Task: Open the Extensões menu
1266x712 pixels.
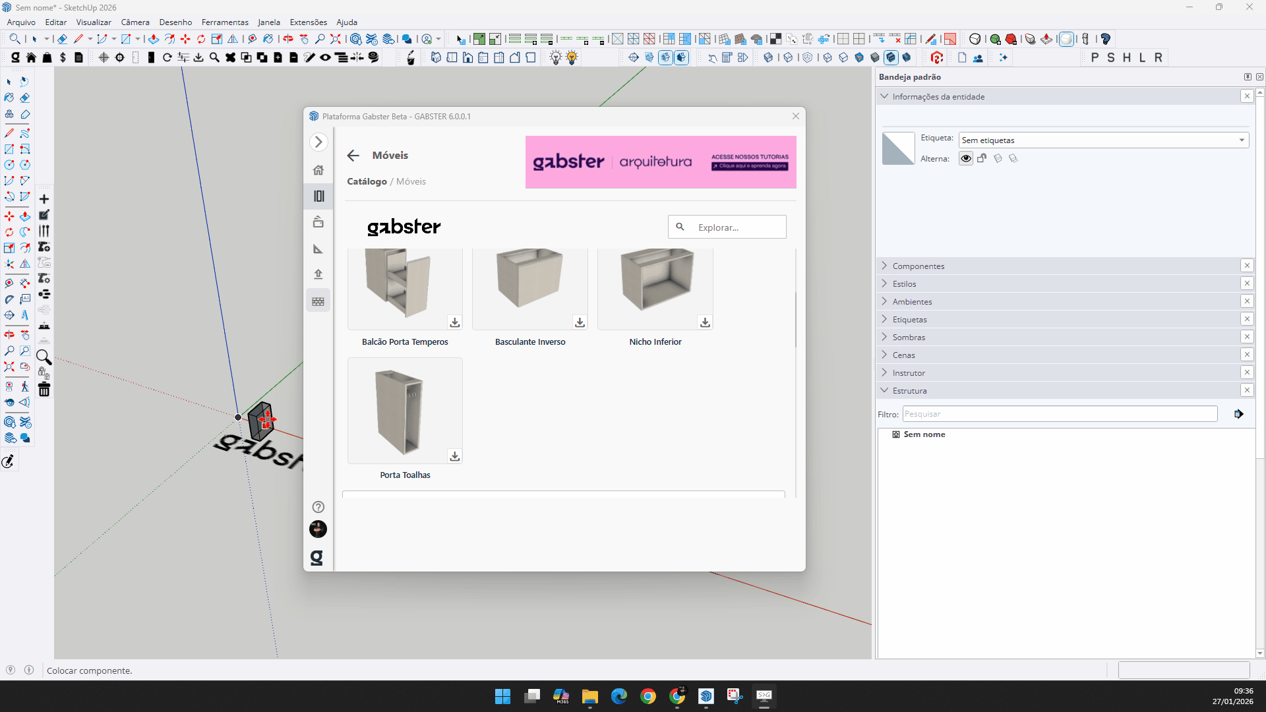Action: (x=308, y=22)
